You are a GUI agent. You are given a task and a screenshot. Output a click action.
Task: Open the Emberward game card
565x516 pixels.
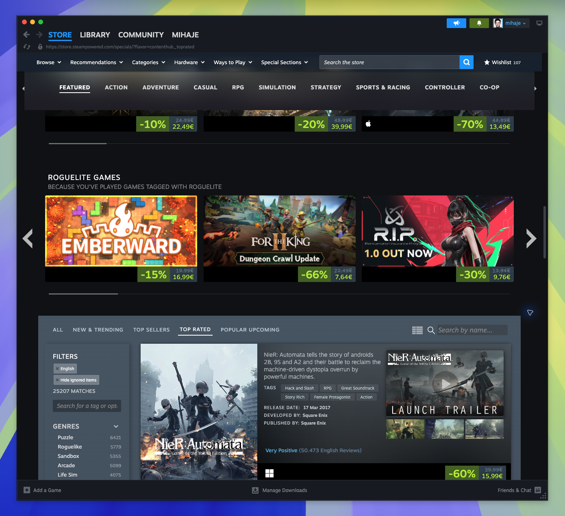tap(121, 238)
